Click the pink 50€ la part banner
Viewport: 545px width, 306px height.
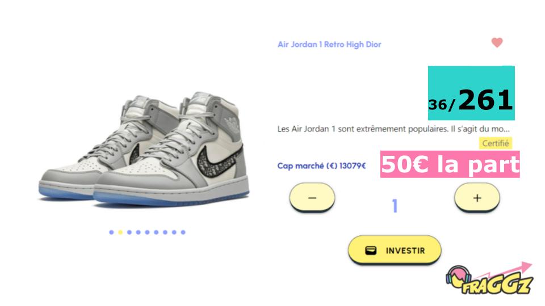pyautogui.click(x=450, y=164)
